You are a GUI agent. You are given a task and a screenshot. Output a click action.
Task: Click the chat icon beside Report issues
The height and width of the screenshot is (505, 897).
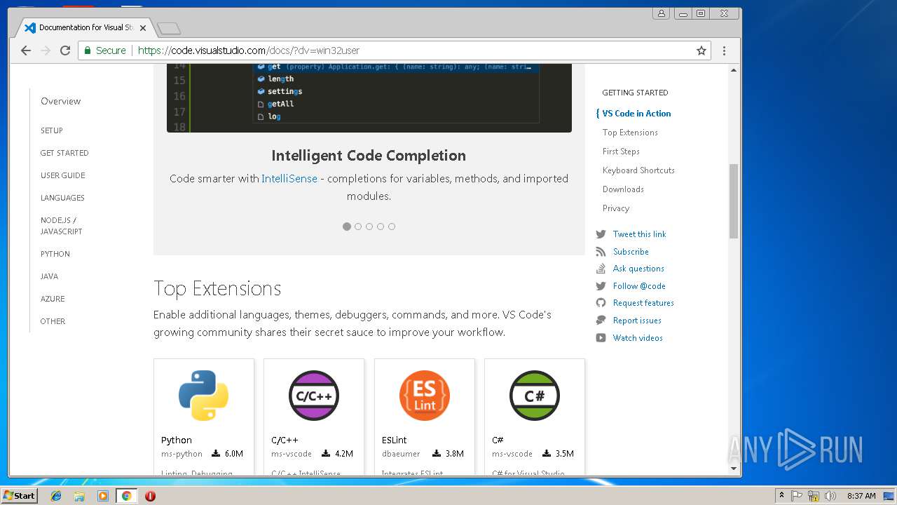coord(601,321)
